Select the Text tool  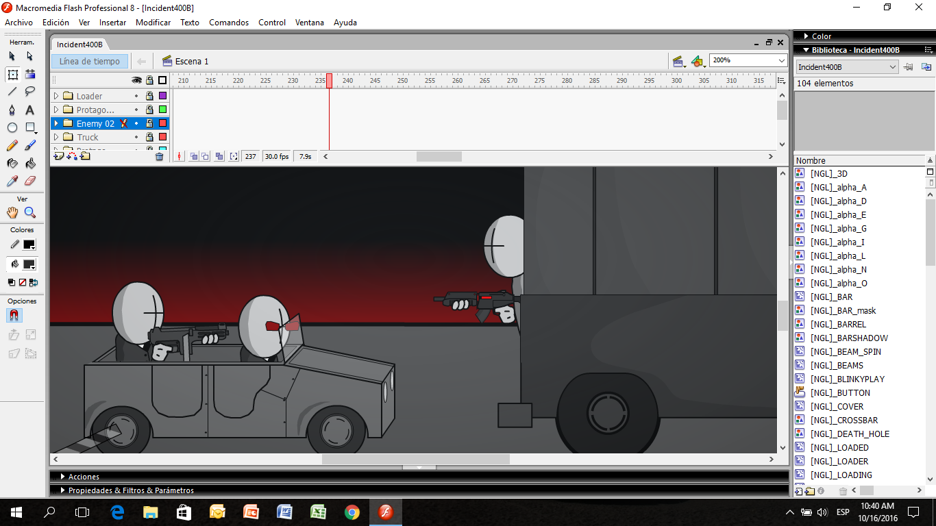pyautogui.click(x=30, y=110)
